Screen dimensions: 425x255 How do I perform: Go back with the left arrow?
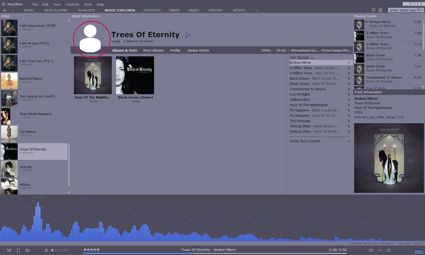pos(5,10)
